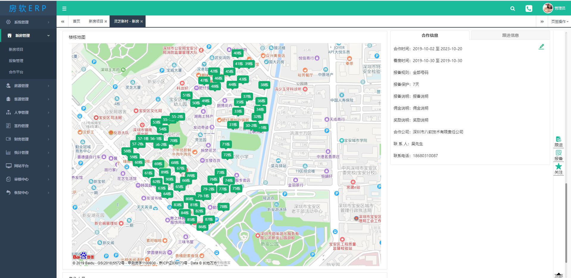This screenshot has width=571, height=278.
Task: Jump to page top with 顶部 arrow
Action: pyautogui.click(x=558, y=275)
